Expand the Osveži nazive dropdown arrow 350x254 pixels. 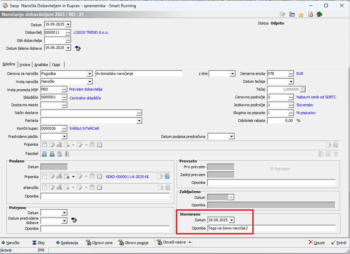click(x=190, y=243)
